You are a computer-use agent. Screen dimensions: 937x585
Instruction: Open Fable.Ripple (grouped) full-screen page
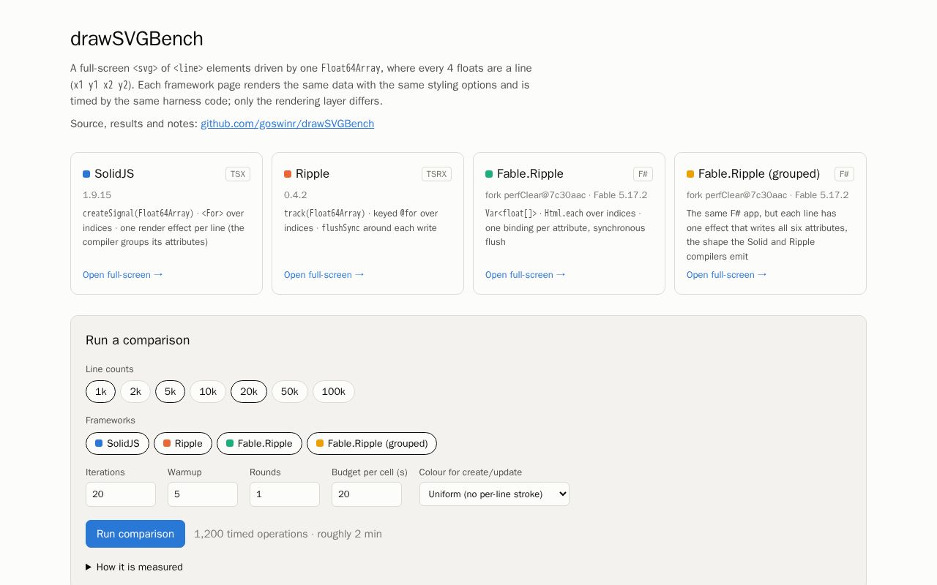(x=726, y=275)
